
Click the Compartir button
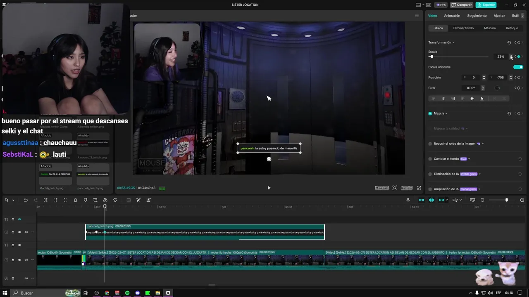click(x=462, y=5)
